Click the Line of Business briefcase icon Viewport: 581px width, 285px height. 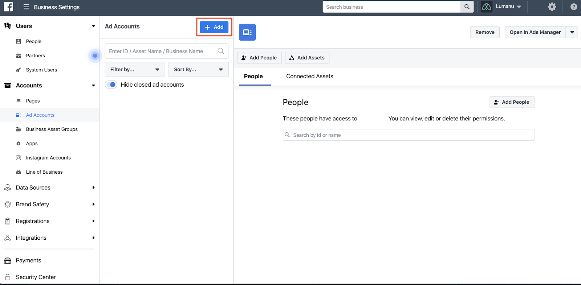tap(19, 172)
